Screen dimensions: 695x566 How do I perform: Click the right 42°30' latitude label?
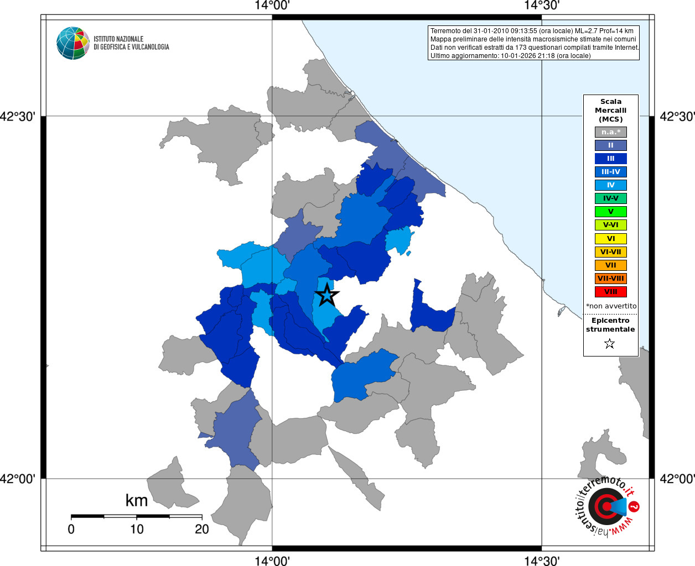[677, 117]
